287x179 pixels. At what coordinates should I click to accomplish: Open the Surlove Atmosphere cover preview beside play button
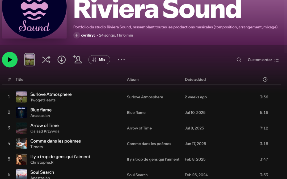pyautogui.click(x=29, y=60)
